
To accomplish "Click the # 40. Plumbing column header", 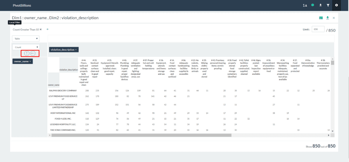I will click(x=124, y=70).
